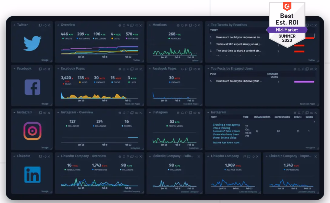
Task: Open the 'Growing a new agency' Instagram post link
Action: (226, 131)
